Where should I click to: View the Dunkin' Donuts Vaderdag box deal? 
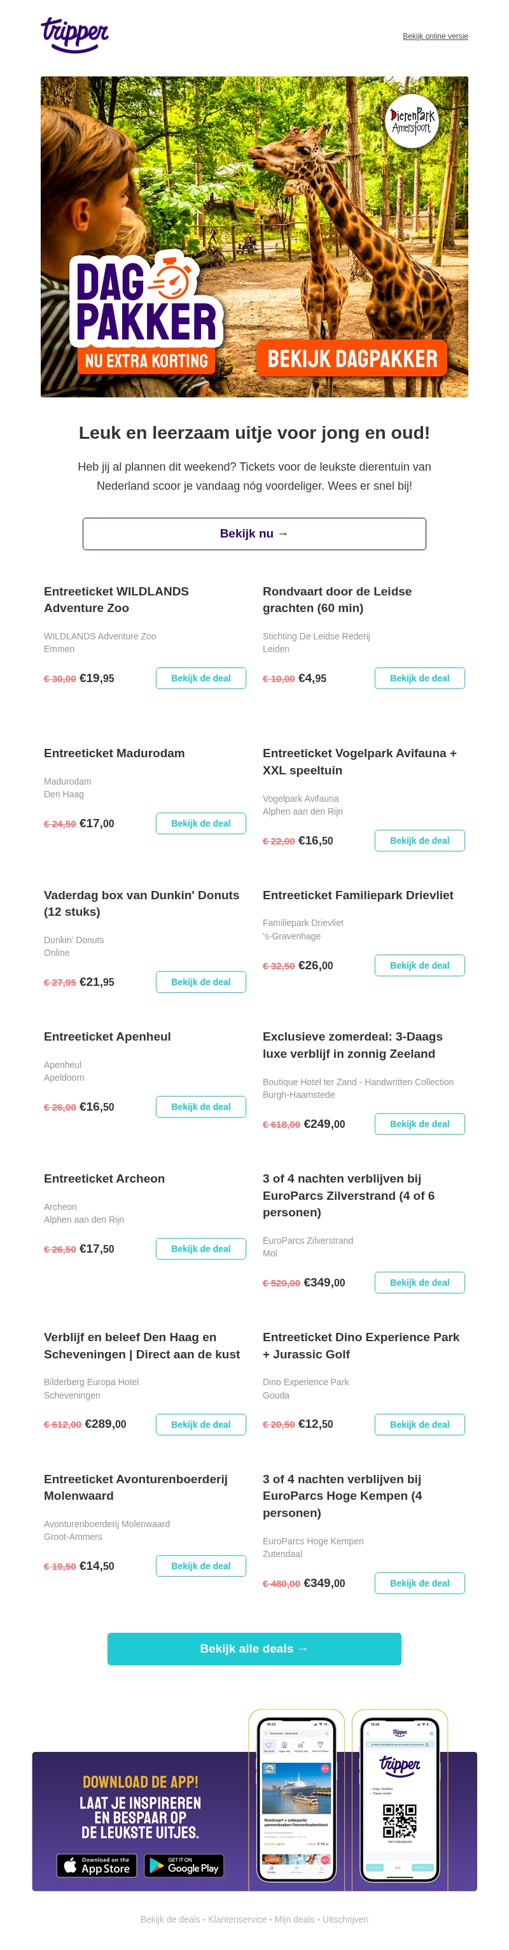(x=200, y=982)
